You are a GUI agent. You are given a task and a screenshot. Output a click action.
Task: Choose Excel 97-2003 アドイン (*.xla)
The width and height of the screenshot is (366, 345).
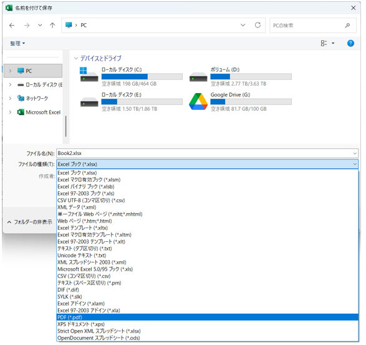[x=208, y=311]
